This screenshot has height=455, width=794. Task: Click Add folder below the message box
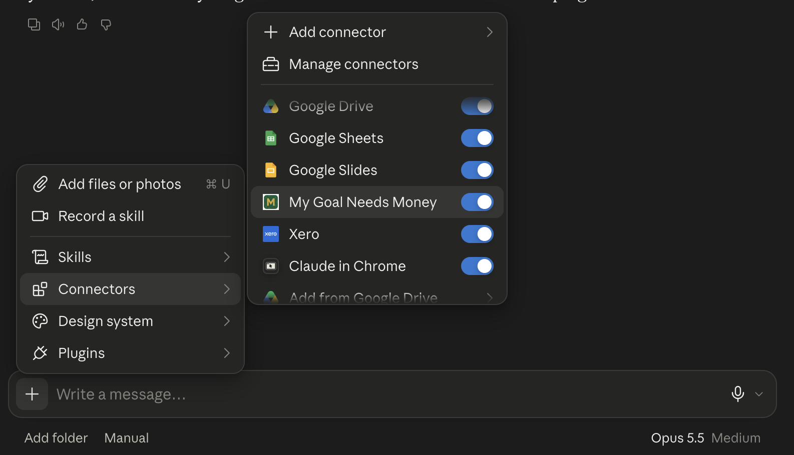tap(56, 438)
